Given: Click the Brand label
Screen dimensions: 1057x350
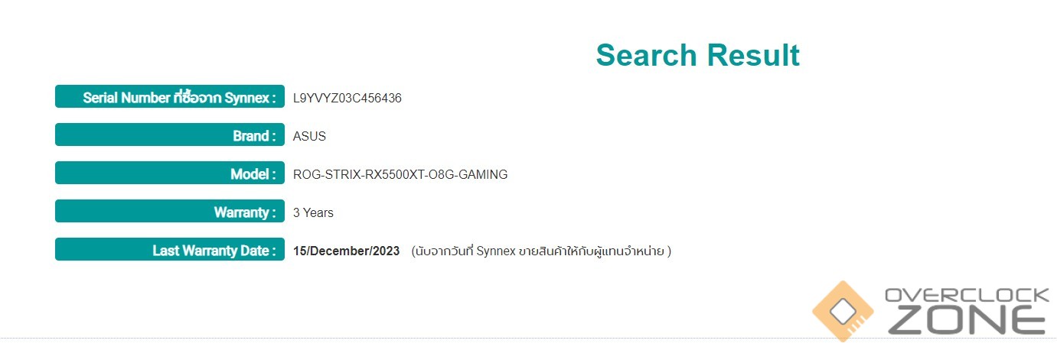Looking at the screenshot, I should coord(170,135).
